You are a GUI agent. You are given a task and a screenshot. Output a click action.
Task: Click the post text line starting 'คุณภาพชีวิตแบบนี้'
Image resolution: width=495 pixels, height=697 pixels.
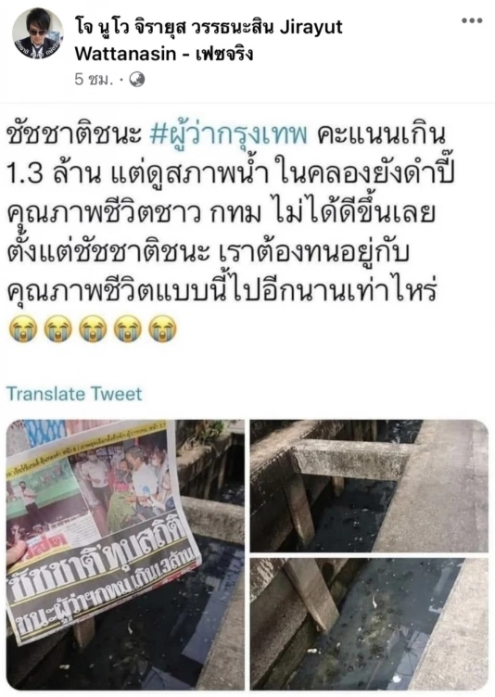click(x=221, y=291)
